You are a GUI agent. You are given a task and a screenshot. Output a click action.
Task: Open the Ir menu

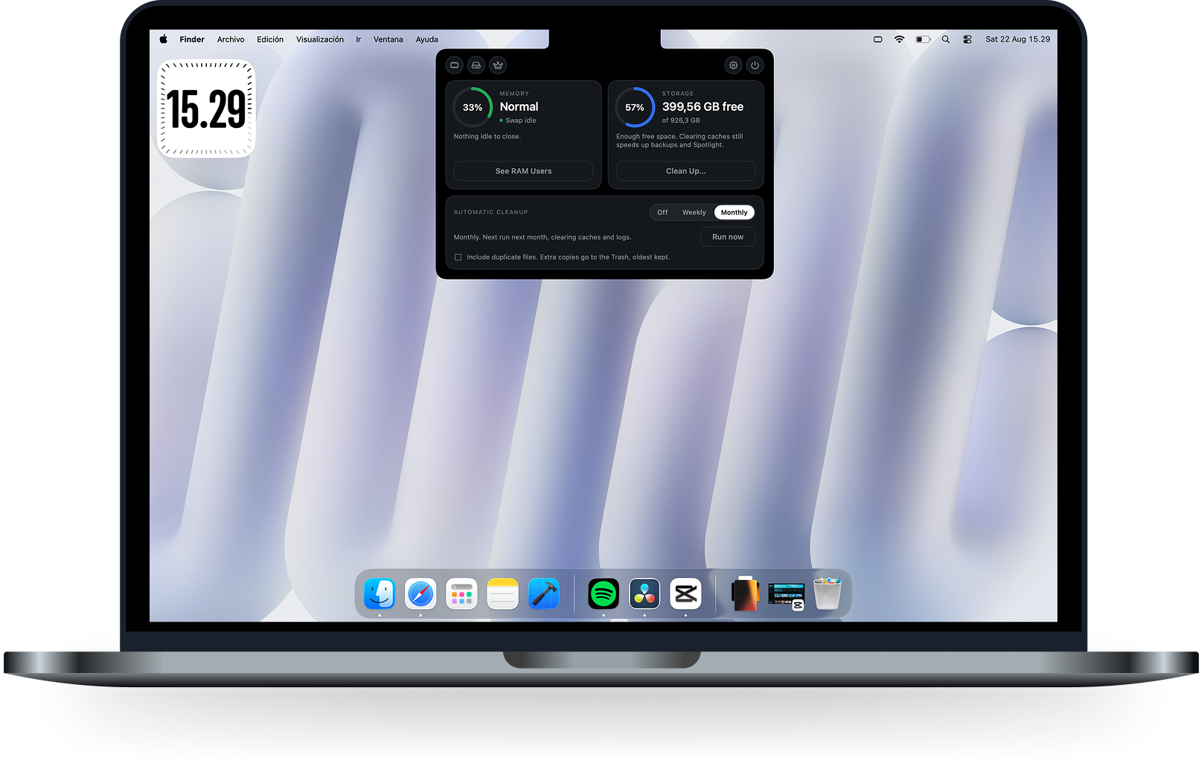[x=358, y=39]
